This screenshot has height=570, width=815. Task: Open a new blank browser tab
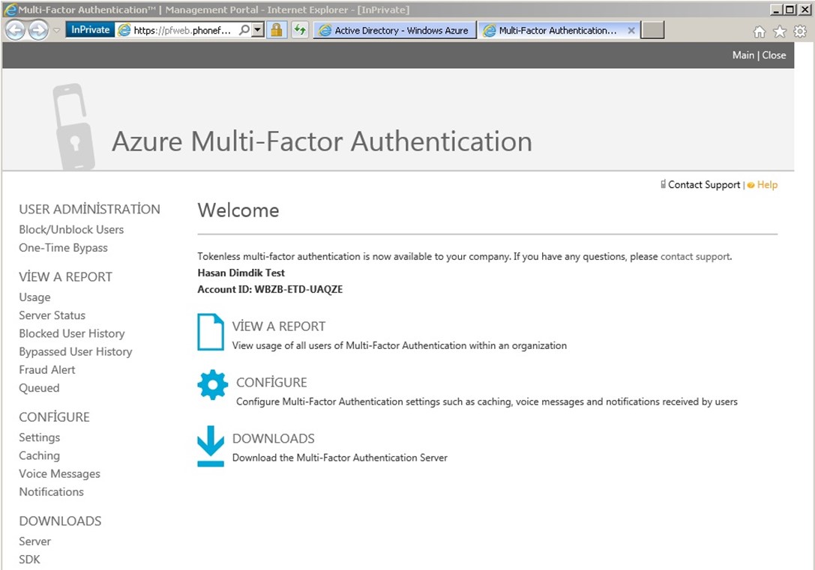653,30
